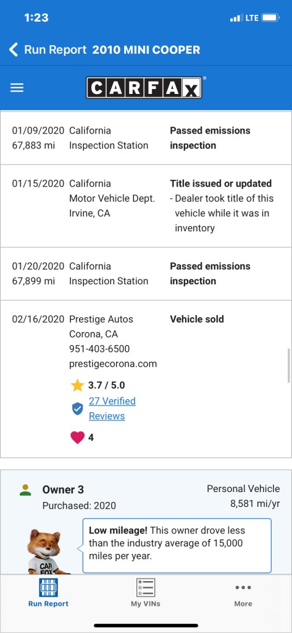Image resolution: width=292 pixels, height=633 pixels.
Task: Tap the pink heart favorites icon
Action: (77, 438)
